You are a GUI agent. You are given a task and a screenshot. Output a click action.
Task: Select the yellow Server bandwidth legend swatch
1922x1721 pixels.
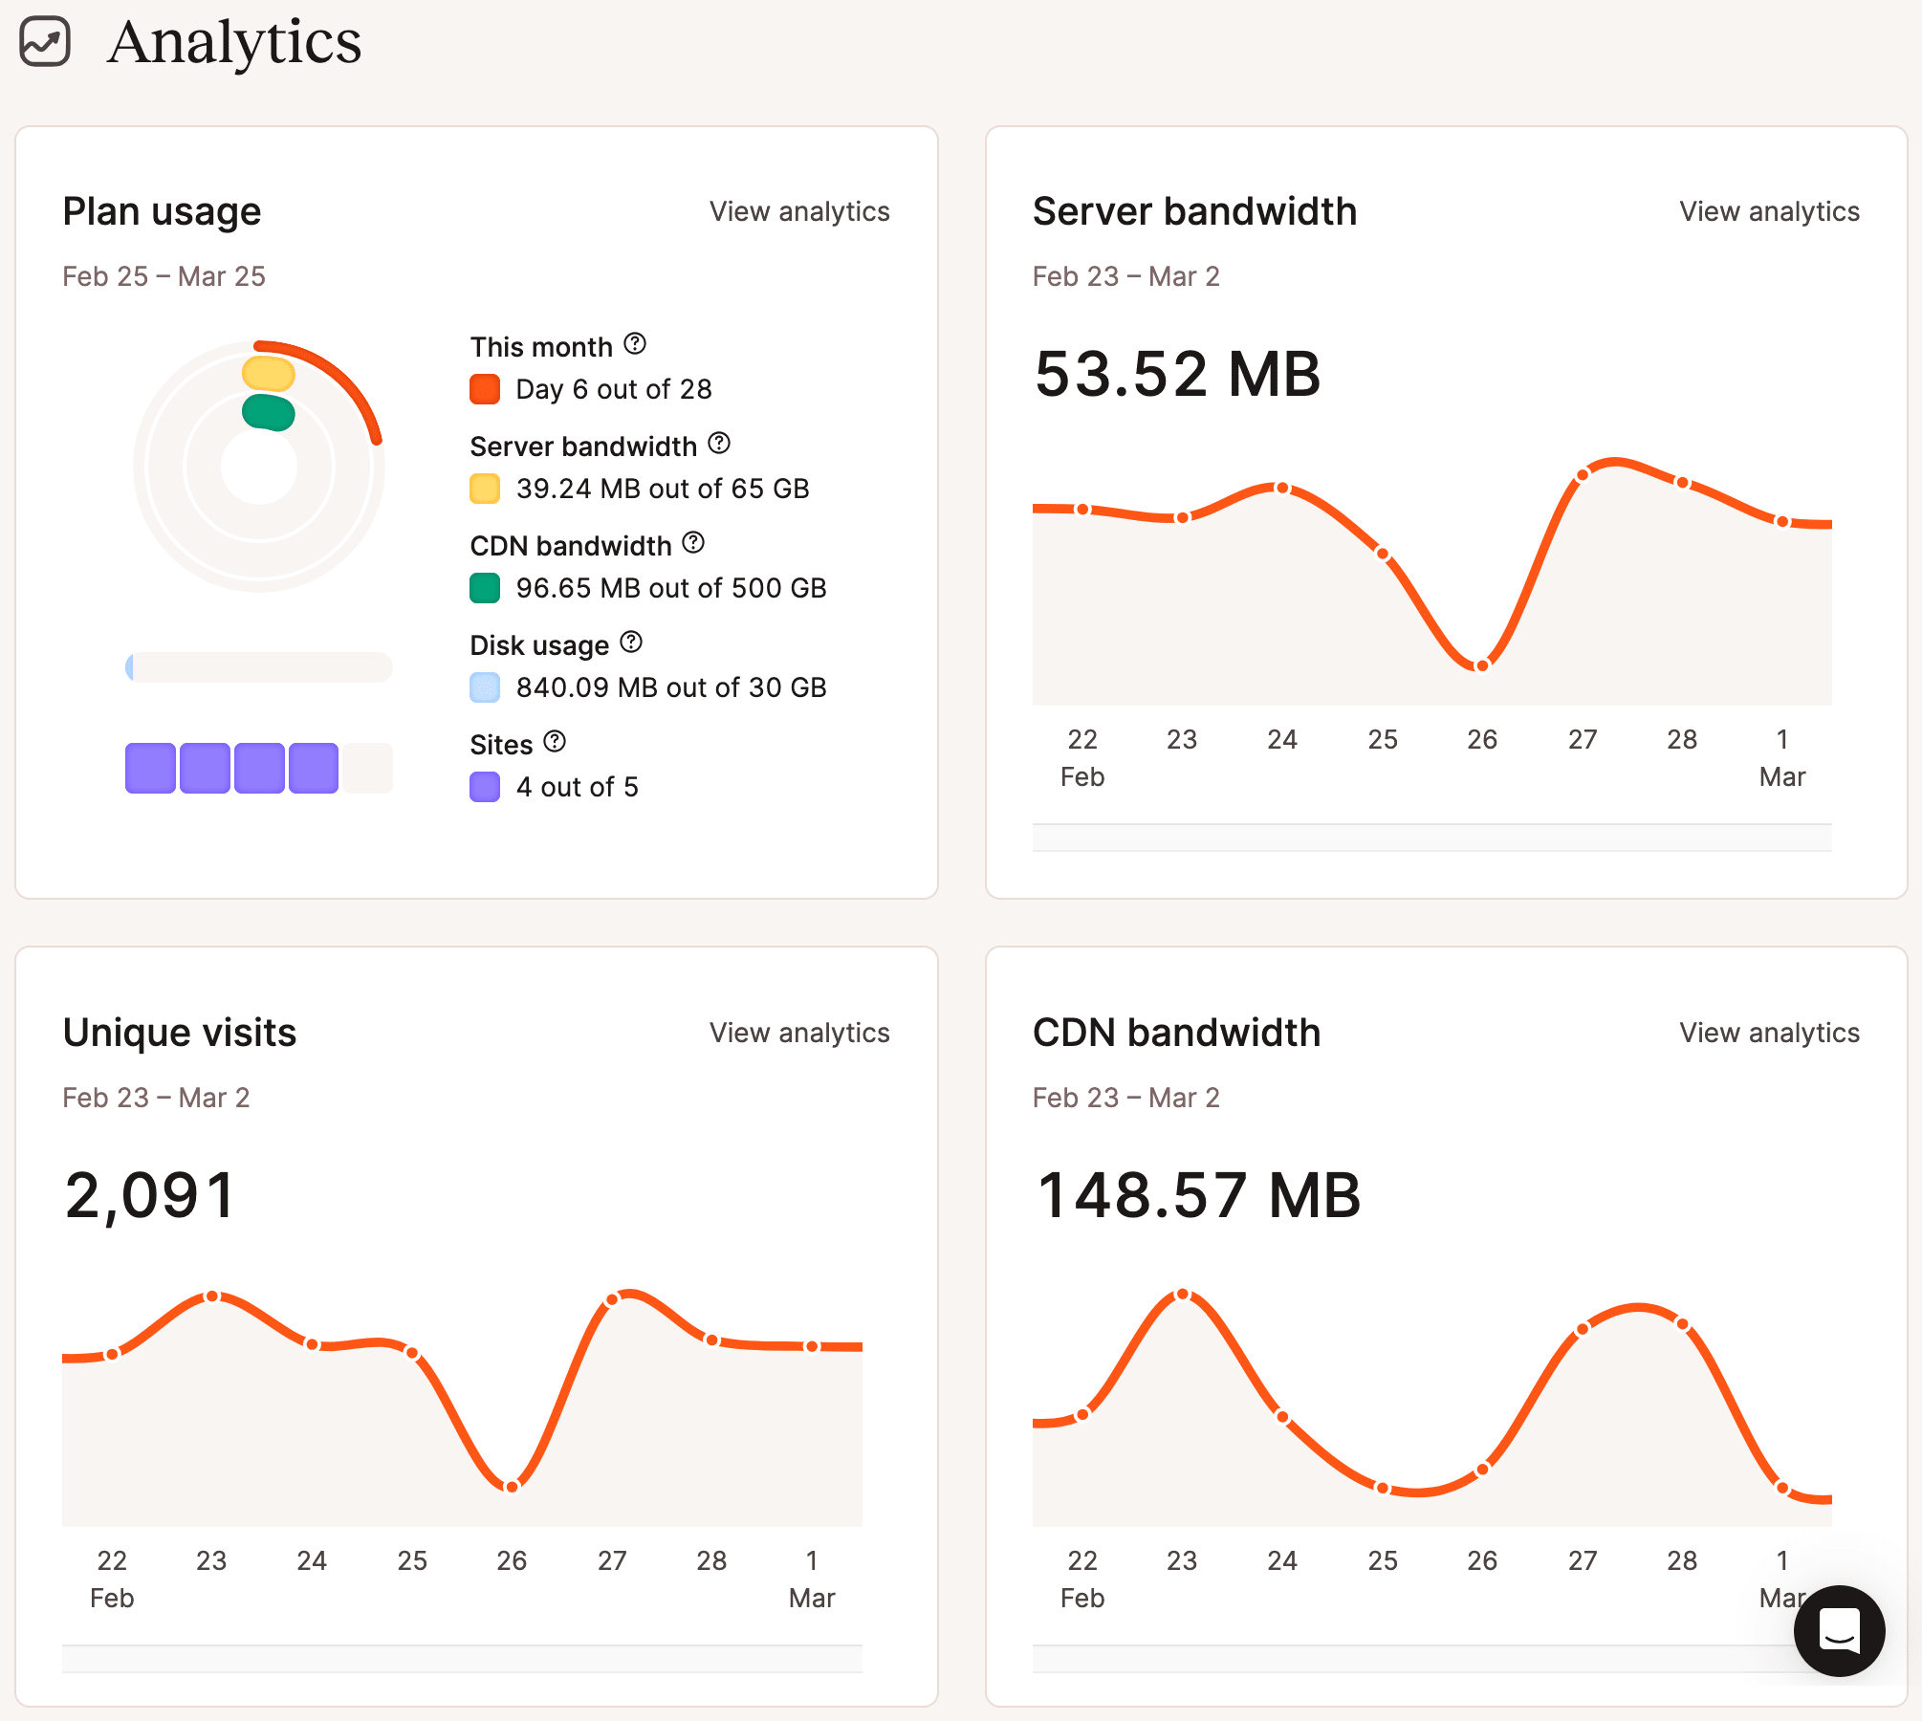click(487, 489)
